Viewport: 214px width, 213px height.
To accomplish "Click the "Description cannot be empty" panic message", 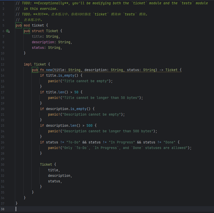I will 92,114.
